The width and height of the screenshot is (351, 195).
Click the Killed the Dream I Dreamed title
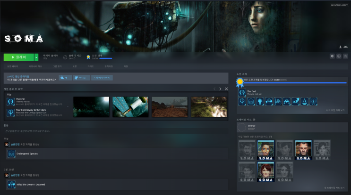(31, 185)
